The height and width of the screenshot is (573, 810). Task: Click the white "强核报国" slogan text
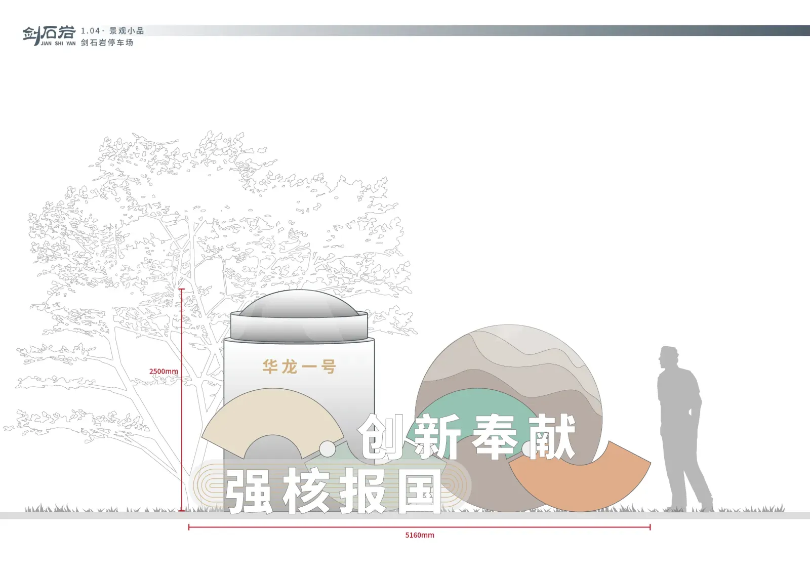[x=334, y=490]
